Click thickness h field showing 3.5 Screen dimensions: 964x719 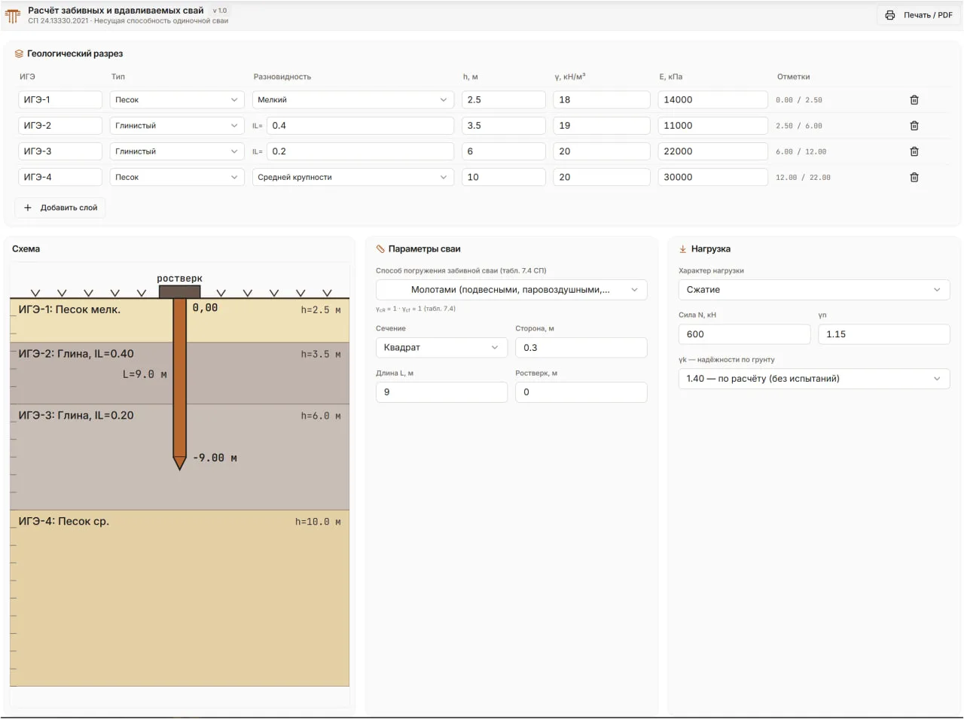pos(504,126)
